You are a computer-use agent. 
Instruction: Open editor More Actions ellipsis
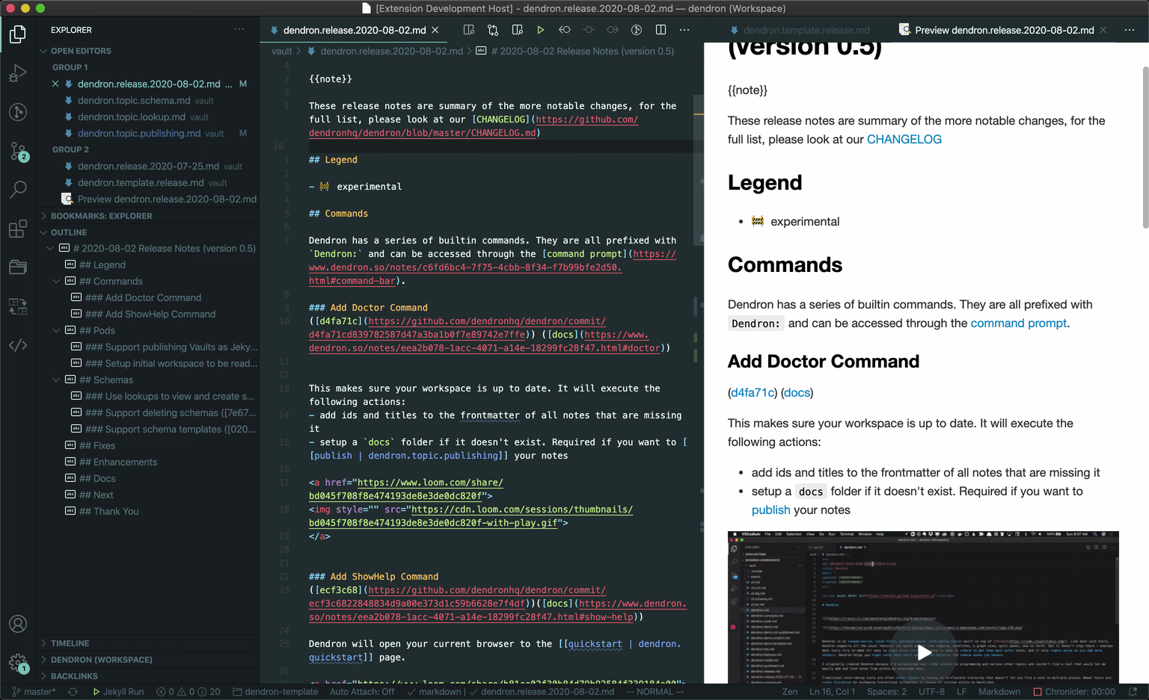click(x=684, y=30)
